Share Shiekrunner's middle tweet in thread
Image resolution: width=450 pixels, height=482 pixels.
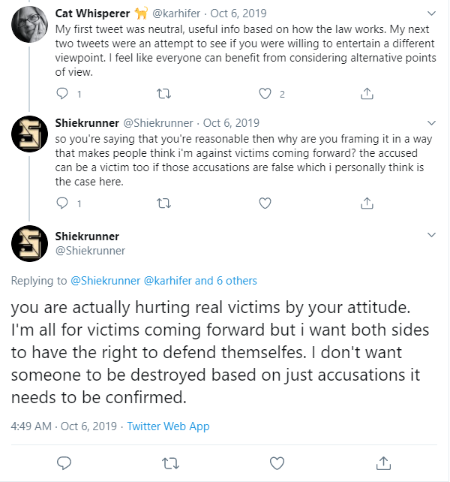[367, 203]
